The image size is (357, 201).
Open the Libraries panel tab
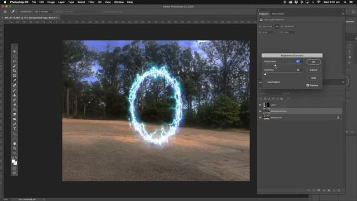coord(350,21)
